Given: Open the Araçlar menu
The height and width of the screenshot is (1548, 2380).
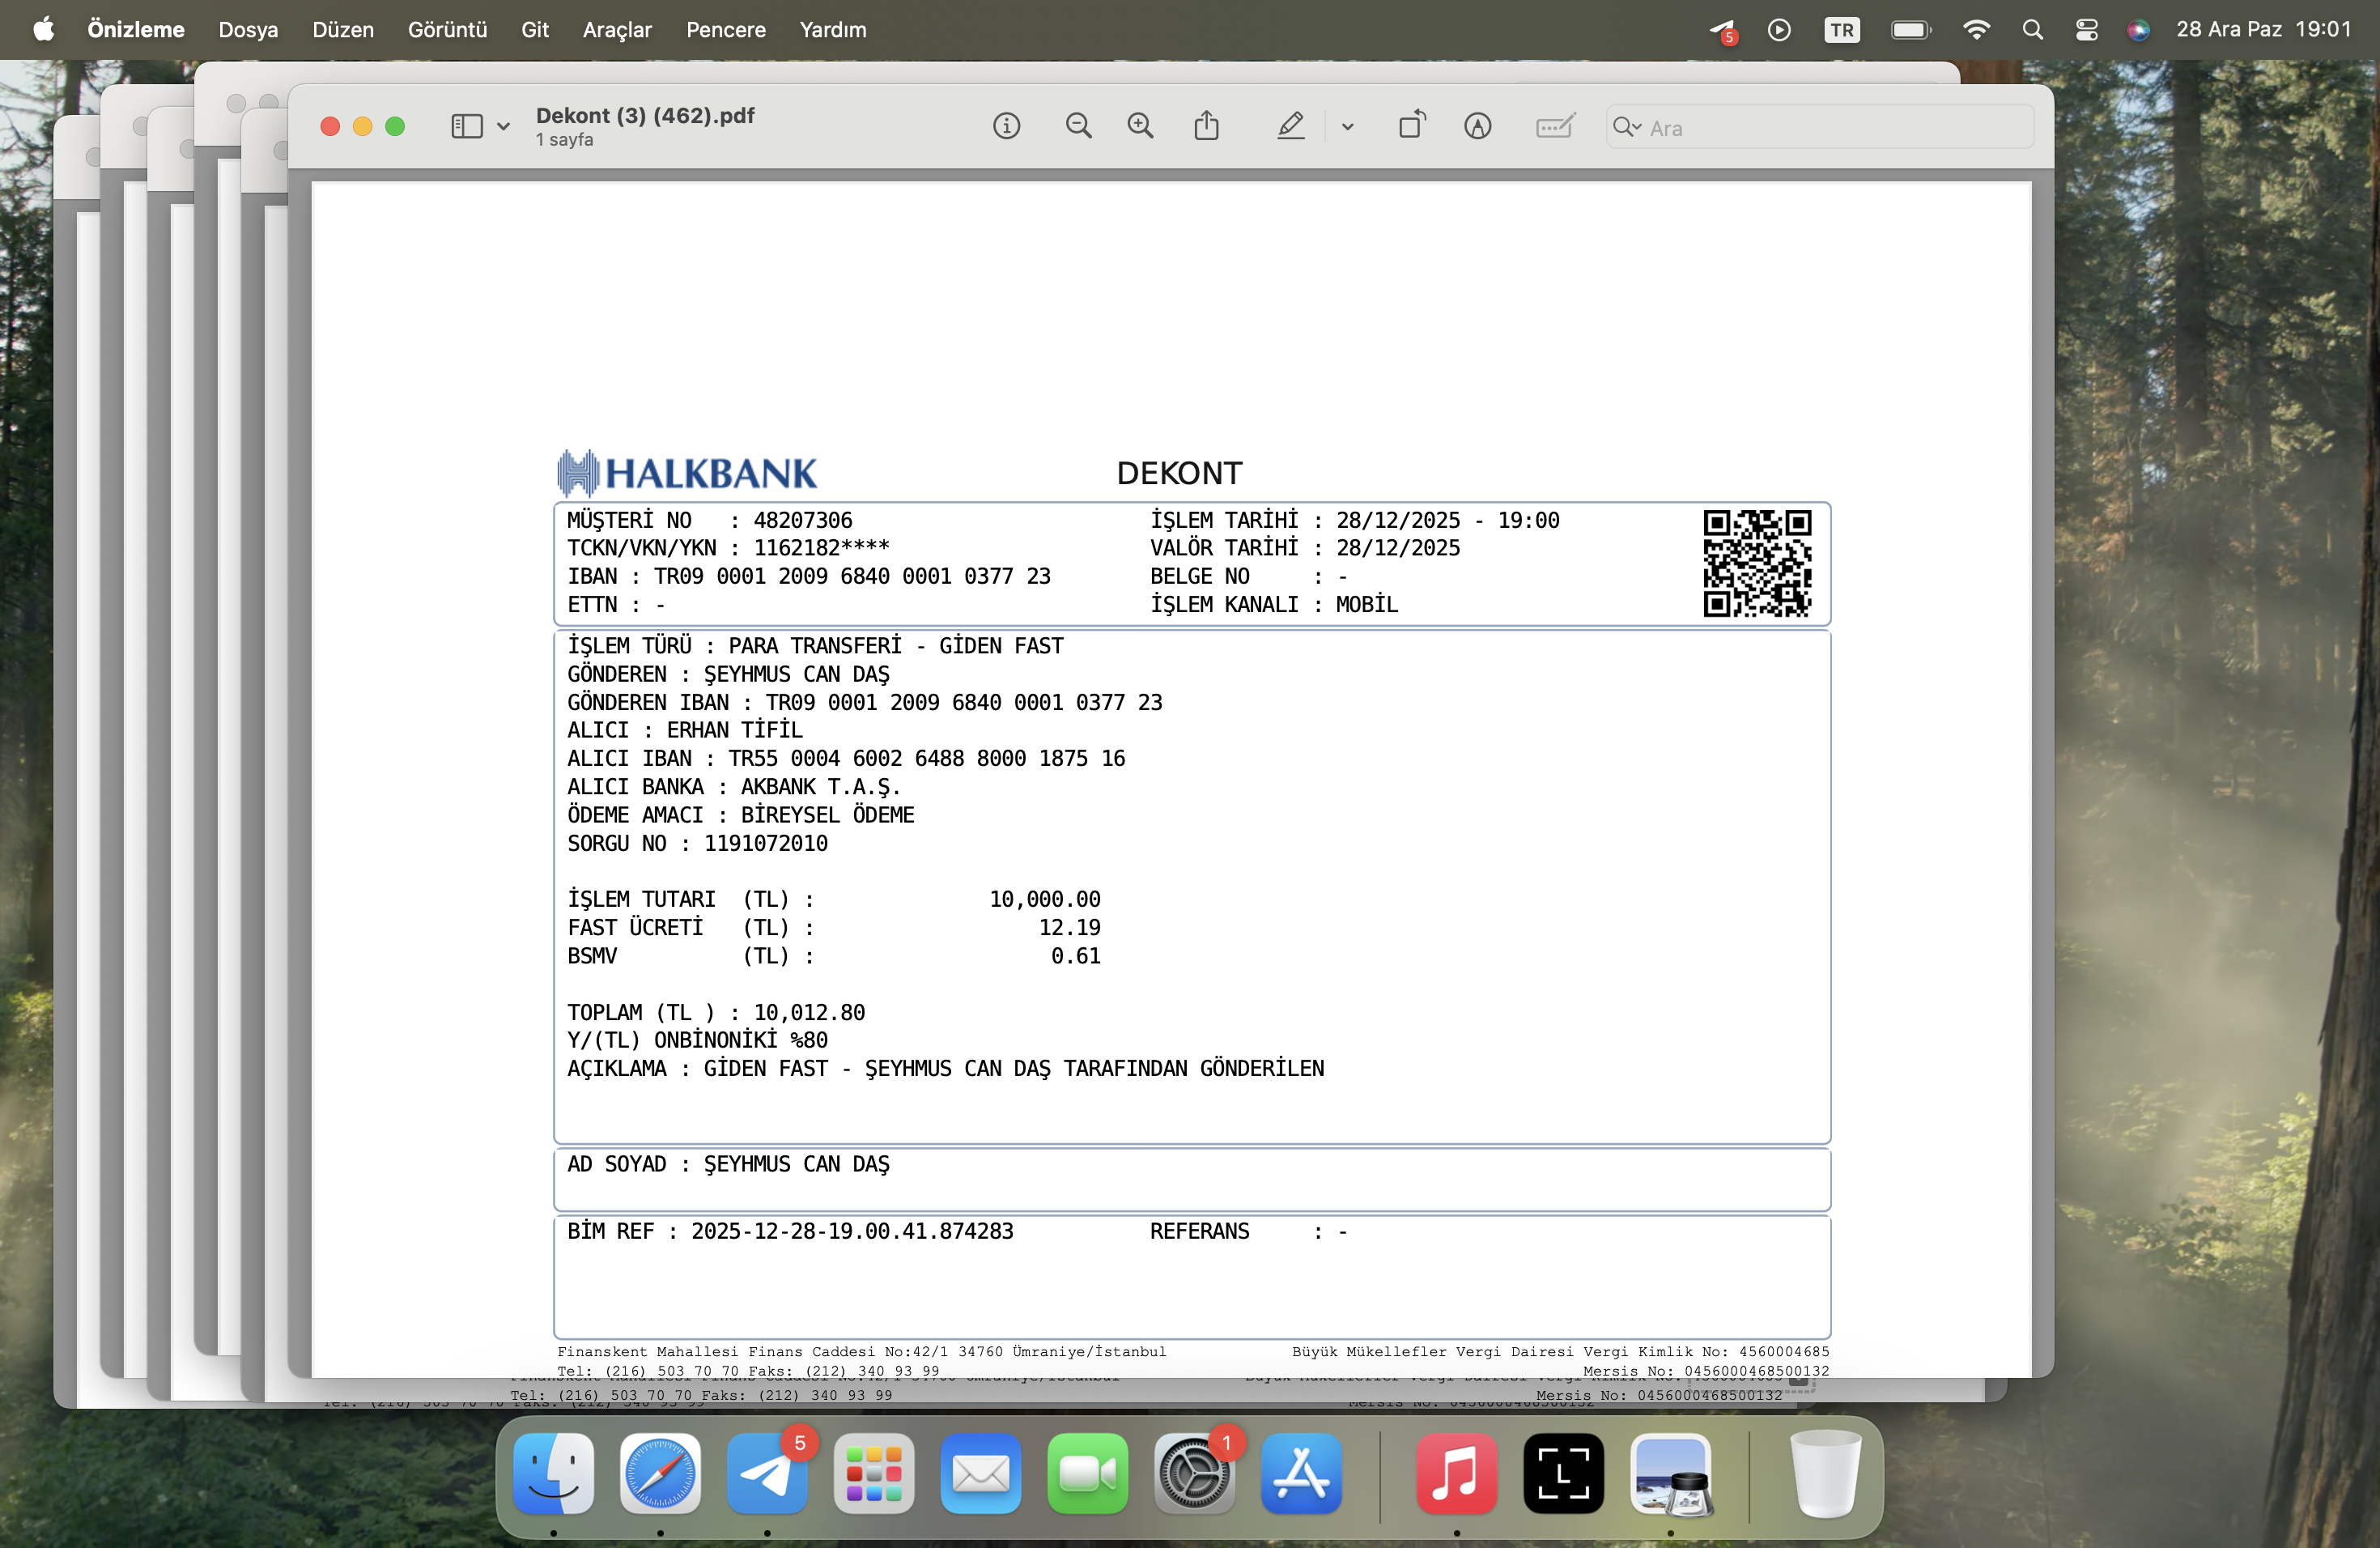Looking at the screenshot, I should pyautogui.click(x=617, y=30).
